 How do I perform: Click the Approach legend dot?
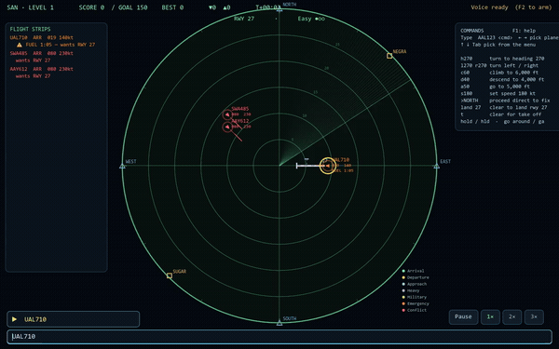pyautogui.click(x=403, y=284)
